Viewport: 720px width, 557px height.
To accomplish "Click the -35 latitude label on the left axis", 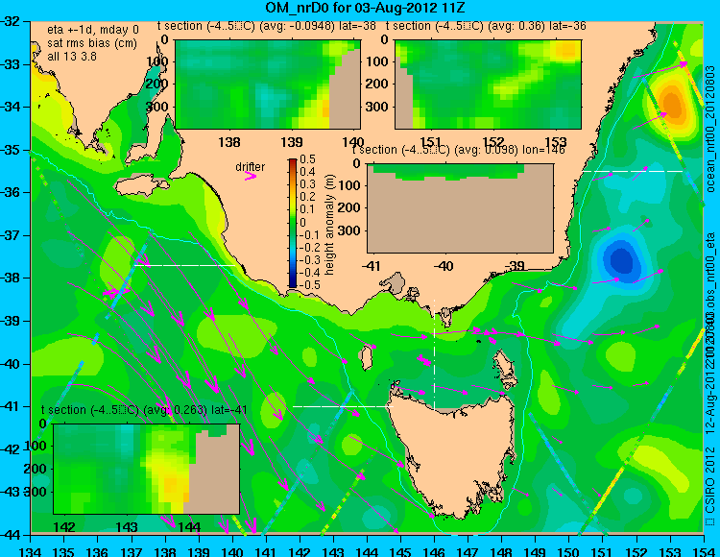I will click(x=10, y=150).
